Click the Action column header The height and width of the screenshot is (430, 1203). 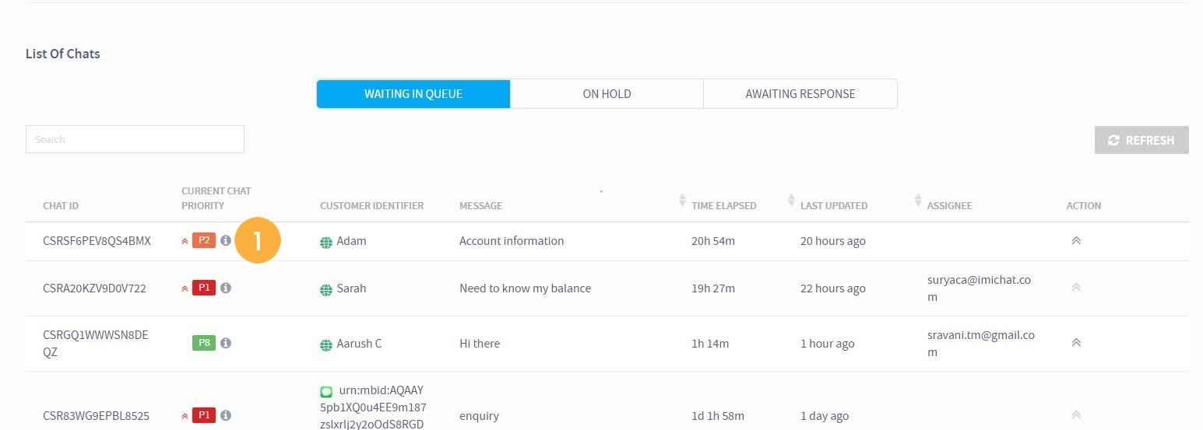click(x=1084, y=206)
